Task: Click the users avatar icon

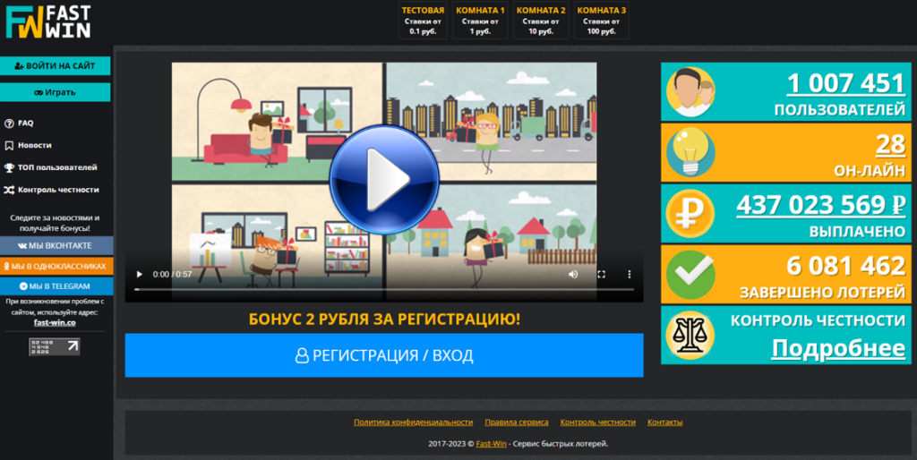Action: (x=690, y=92)
